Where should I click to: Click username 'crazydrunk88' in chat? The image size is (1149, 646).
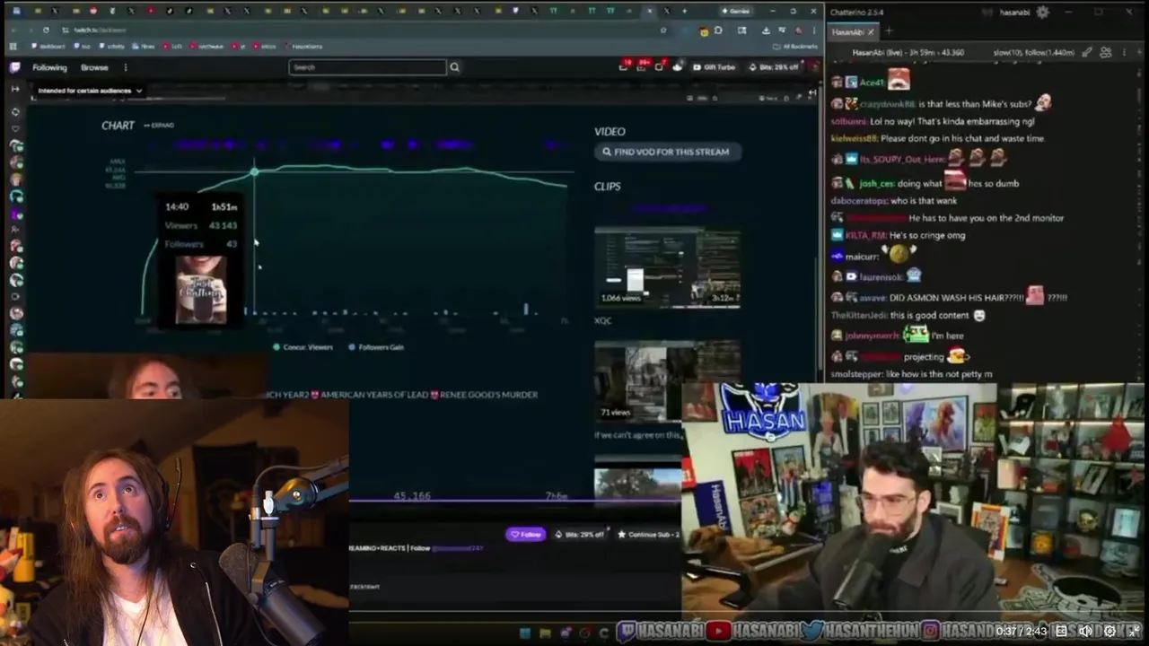pyautogui.click(x=887, y=104)
